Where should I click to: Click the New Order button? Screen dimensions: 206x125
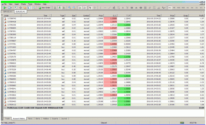(x=44, y=8)
